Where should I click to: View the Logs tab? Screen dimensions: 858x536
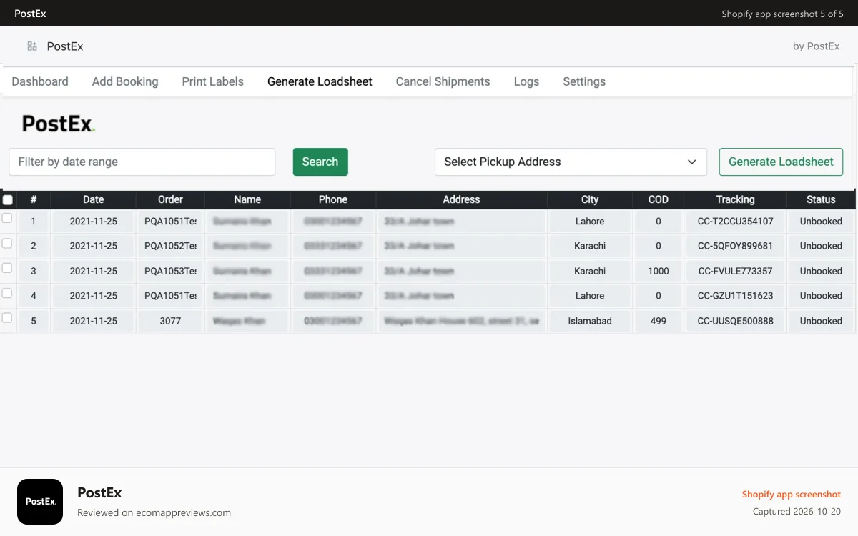point(526,81)
